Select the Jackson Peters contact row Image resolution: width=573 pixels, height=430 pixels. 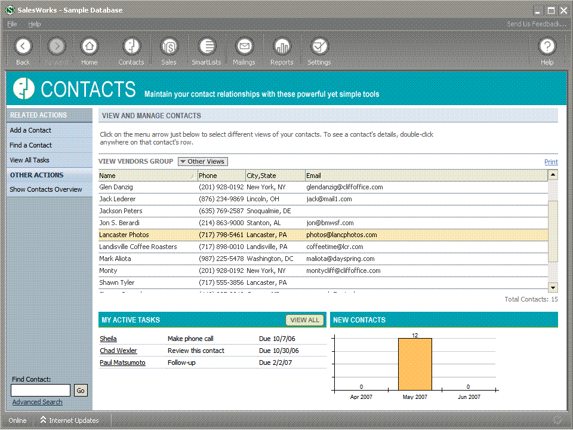pos(323,211)
